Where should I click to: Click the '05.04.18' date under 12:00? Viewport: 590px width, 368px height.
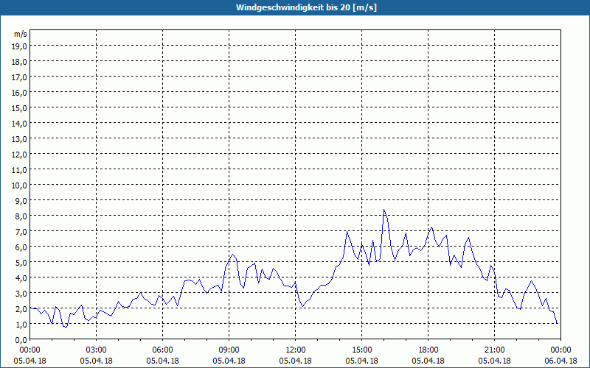(296, 361)
